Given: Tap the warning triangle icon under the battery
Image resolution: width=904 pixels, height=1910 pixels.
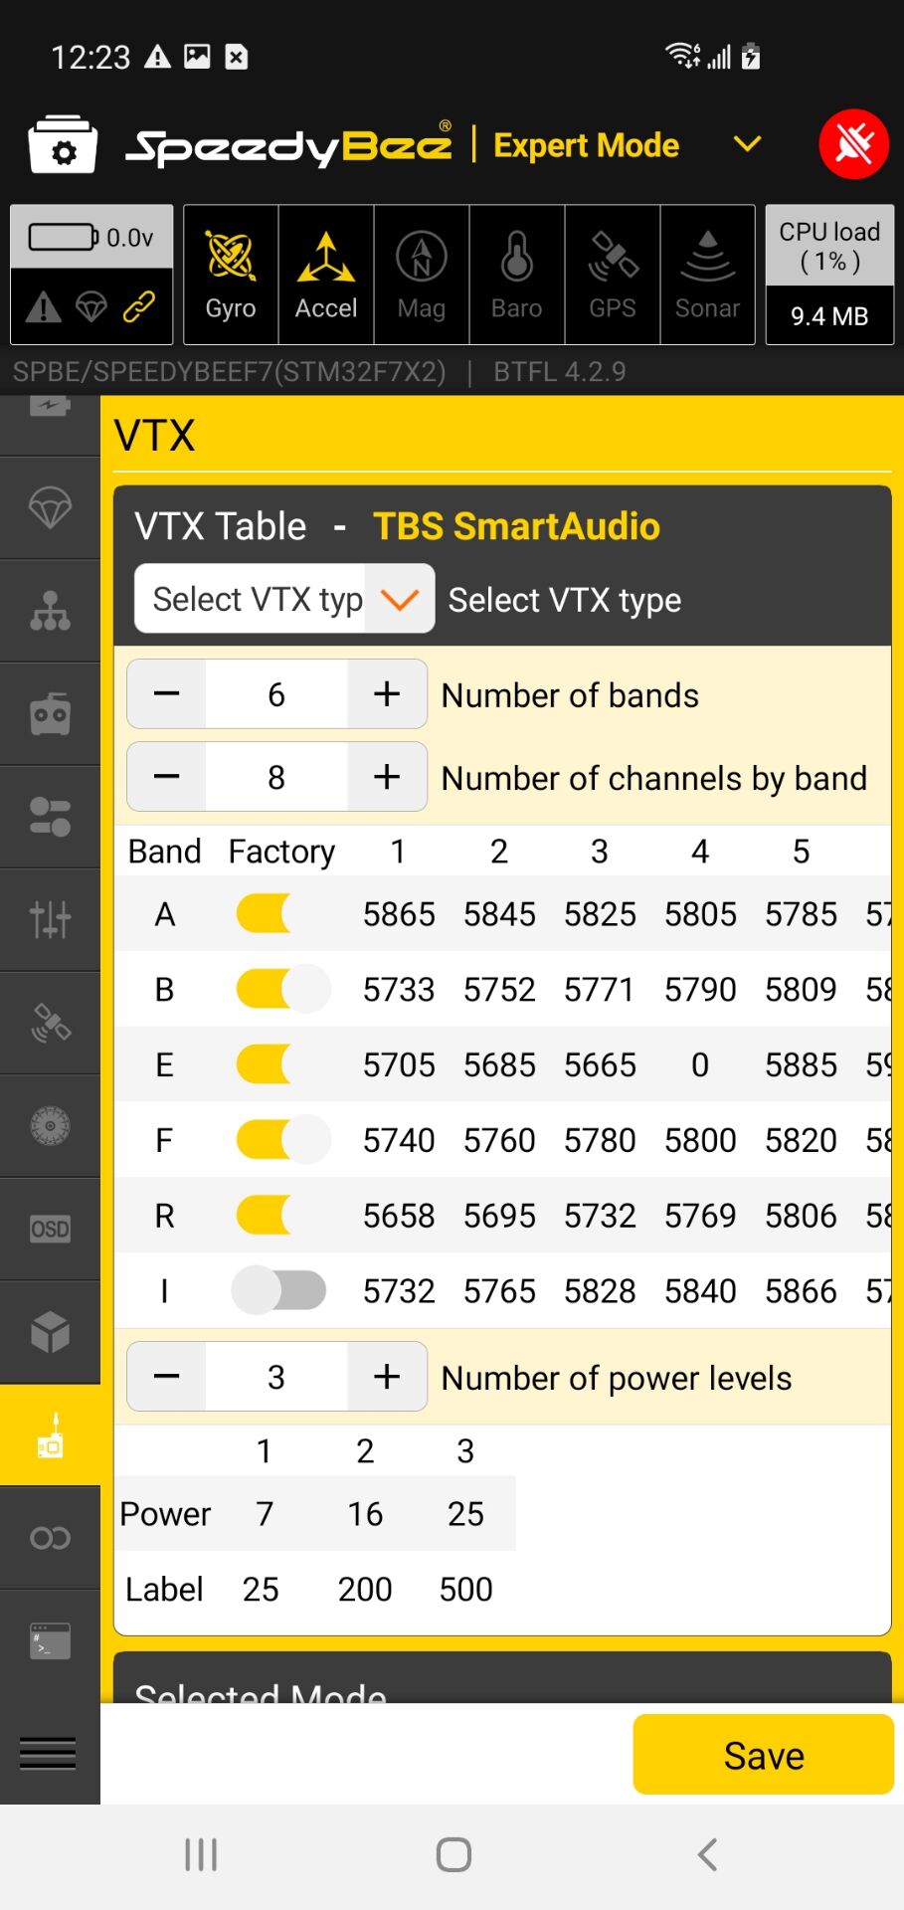Looking at the screenshot, I should [x=43, y=307].
